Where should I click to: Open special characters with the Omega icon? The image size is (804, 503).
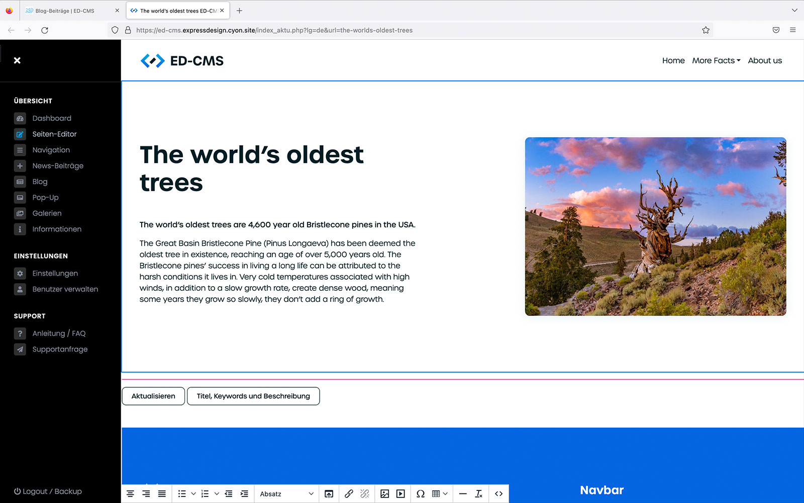coord(421,494)
